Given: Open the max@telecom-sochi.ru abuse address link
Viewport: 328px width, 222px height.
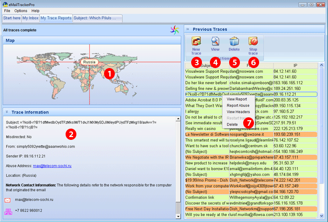Looking at the screenshot, I should [52, 166].
